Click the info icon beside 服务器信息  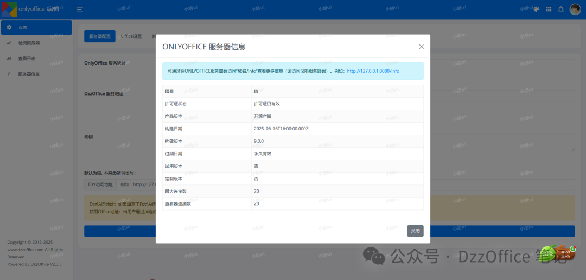pyautogui.click(x=9, y=74)
